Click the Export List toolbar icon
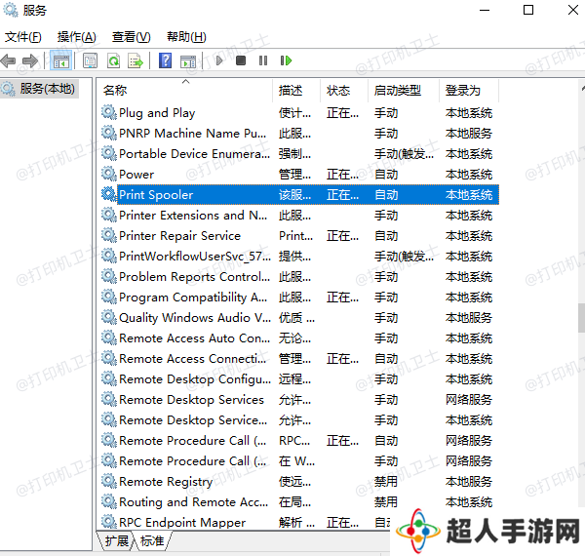Viewport: 585px width, 556px height. click(x=136, y=60)
